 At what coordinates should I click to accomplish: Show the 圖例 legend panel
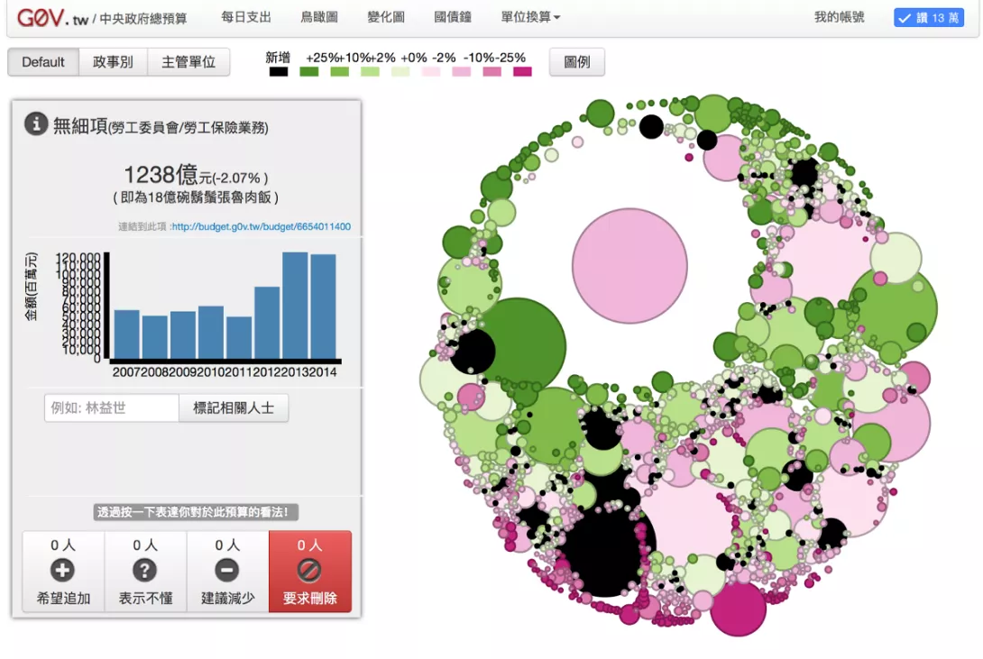(577, 62)
